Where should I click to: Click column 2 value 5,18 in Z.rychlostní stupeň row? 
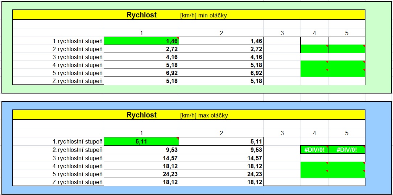pos(221,81)
